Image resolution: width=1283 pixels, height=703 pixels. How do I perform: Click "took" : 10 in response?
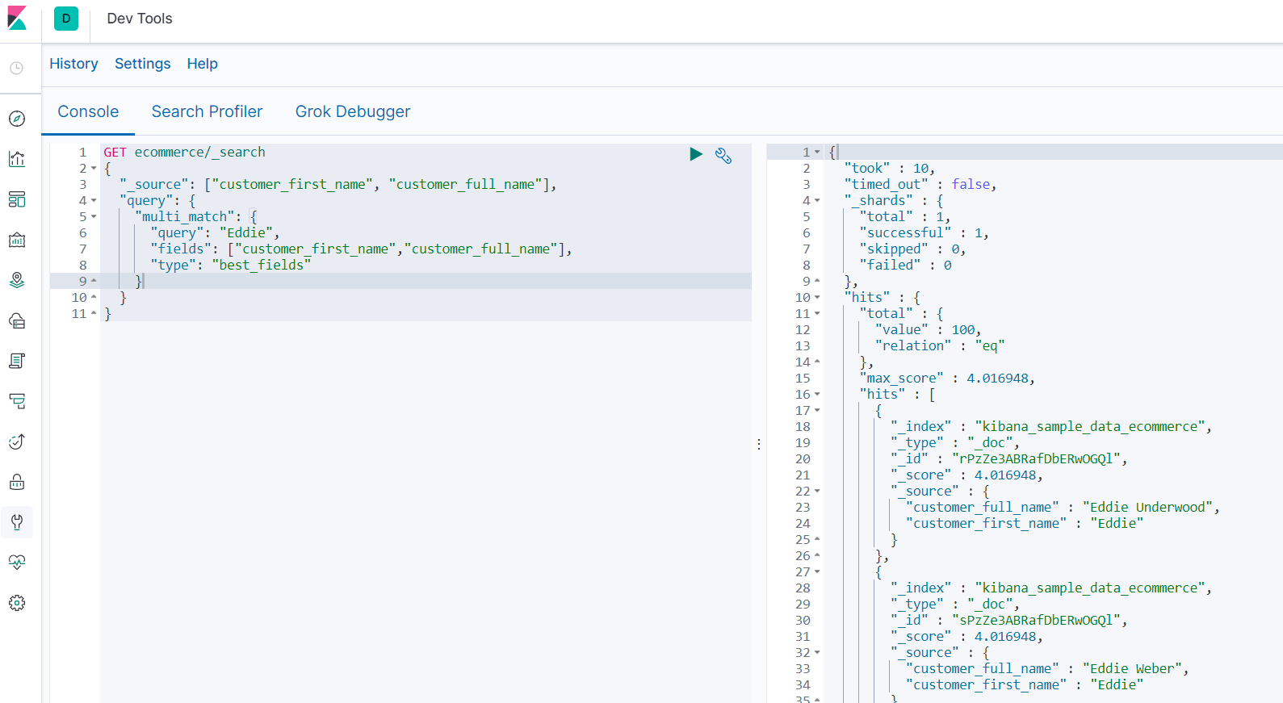(x=889, y=168)
